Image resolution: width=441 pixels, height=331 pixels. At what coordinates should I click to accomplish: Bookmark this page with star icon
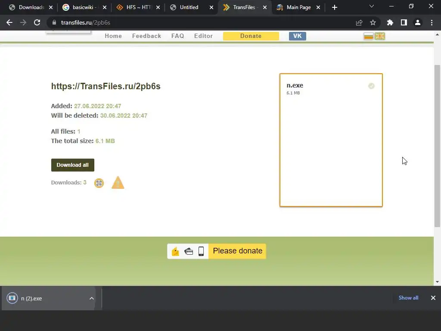373,22
